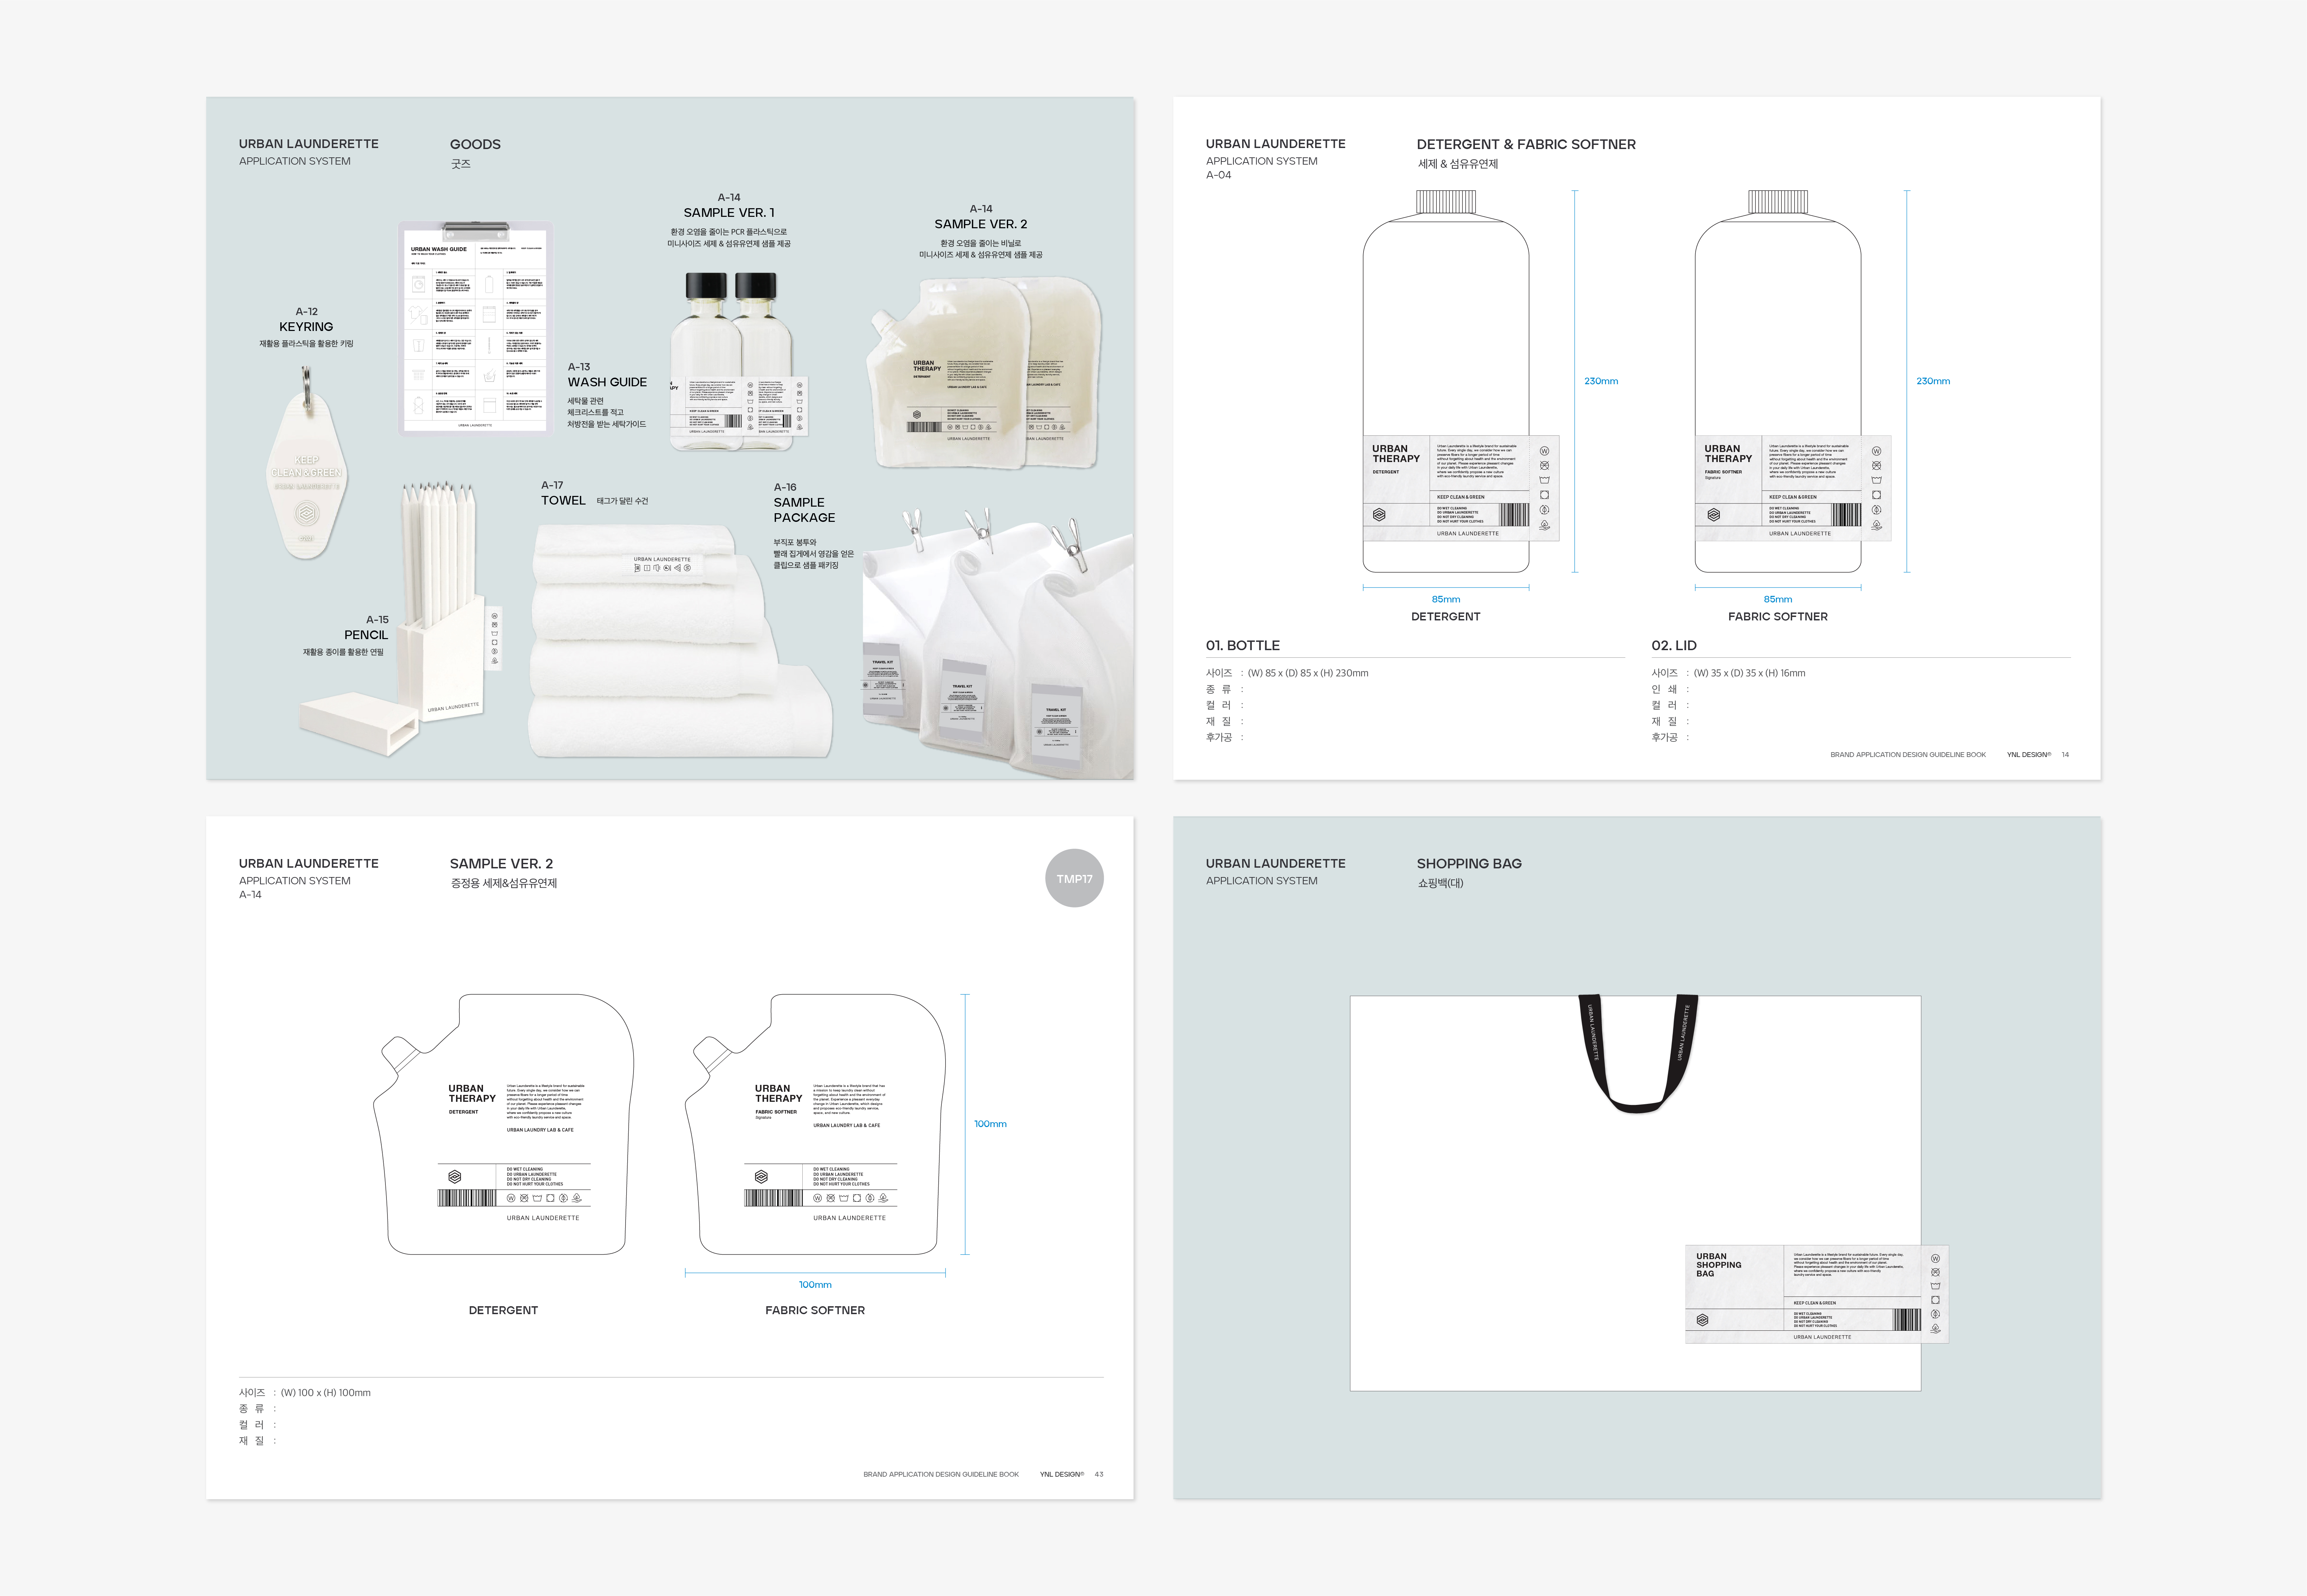Click the barcode on fabric softener pouch drawing
This screenshot has height=1596, width=2307.
[x=773, y=1198]
